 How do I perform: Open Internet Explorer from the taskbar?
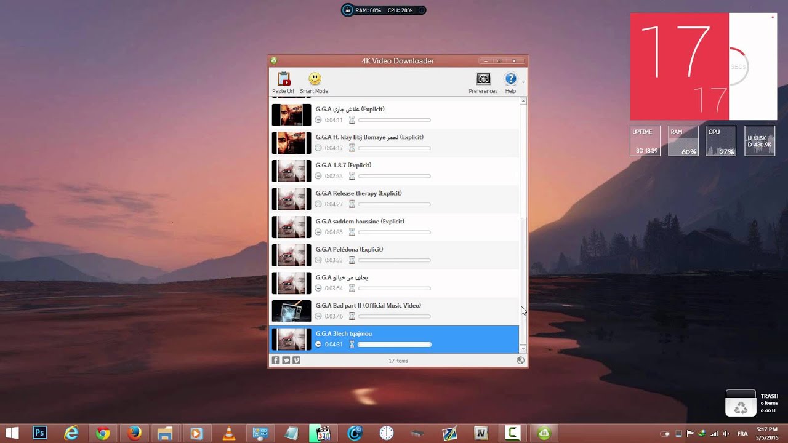[x=72, y=433]
